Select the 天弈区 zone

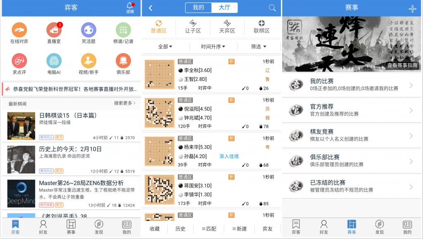(x=227, y=26)
